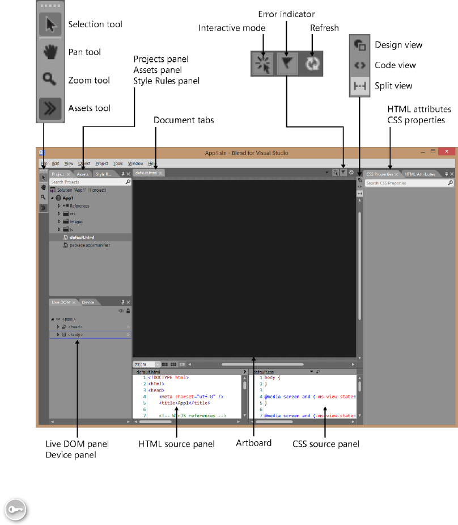Screen dimensions: 458x525
Task: Pick the Pan tool in the Blend window toolbar
Action: (x=44, y=187)
